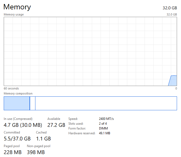
Task: Click the blue usage spike in the graph
Action: pos(173,81)
